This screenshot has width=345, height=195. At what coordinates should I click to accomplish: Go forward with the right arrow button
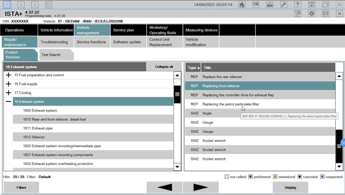[x=200, y=187]
